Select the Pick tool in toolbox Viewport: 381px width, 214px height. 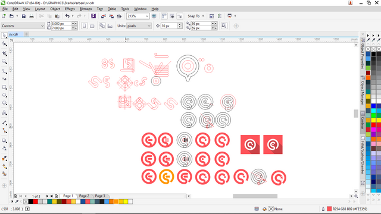(x=4, y=36)
